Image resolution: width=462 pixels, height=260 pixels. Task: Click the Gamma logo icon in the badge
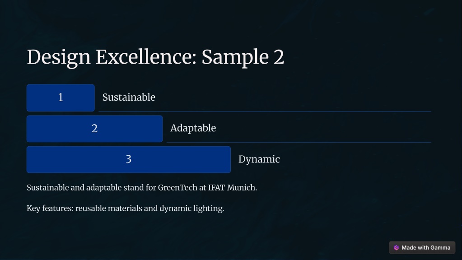[x=397, y=248]
